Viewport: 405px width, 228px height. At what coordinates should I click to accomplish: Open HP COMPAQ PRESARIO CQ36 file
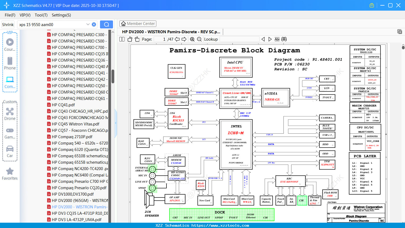77,60
